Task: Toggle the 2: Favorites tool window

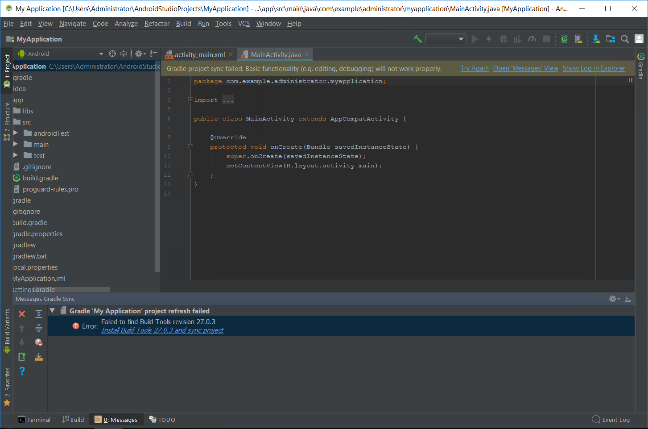Action: (x=7, y=387)
